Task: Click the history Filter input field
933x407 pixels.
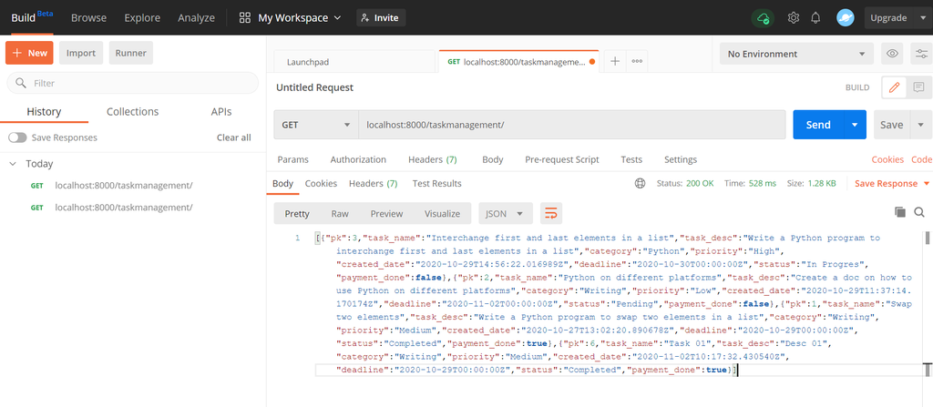Action: pos(133,83)
